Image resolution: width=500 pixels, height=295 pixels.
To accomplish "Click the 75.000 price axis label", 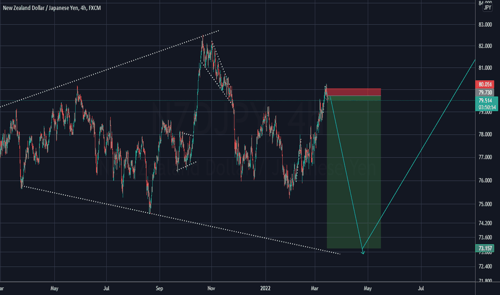I will pyautogui.click(x=486, y=204).
